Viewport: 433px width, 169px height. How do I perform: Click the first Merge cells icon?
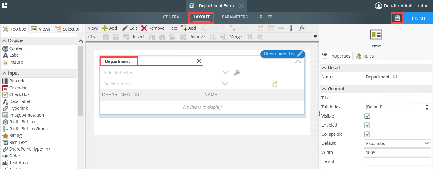point(249,37)
